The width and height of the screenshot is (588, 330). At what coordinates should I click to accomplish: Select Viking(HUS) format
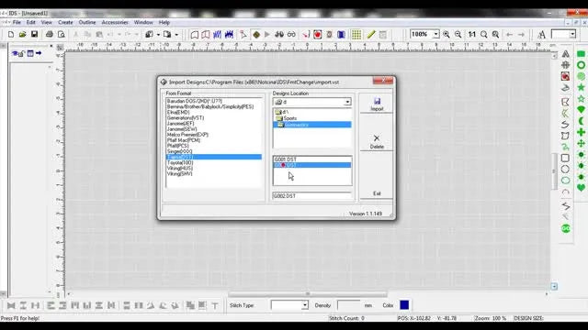[180, 169]
